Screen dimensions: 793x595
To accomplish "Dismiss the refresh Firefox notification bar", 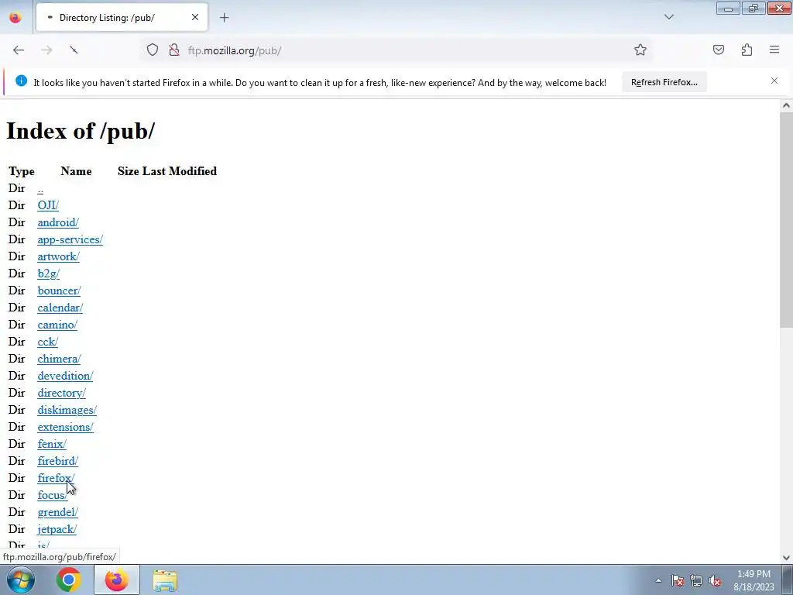I will click(x=774, y=81).
